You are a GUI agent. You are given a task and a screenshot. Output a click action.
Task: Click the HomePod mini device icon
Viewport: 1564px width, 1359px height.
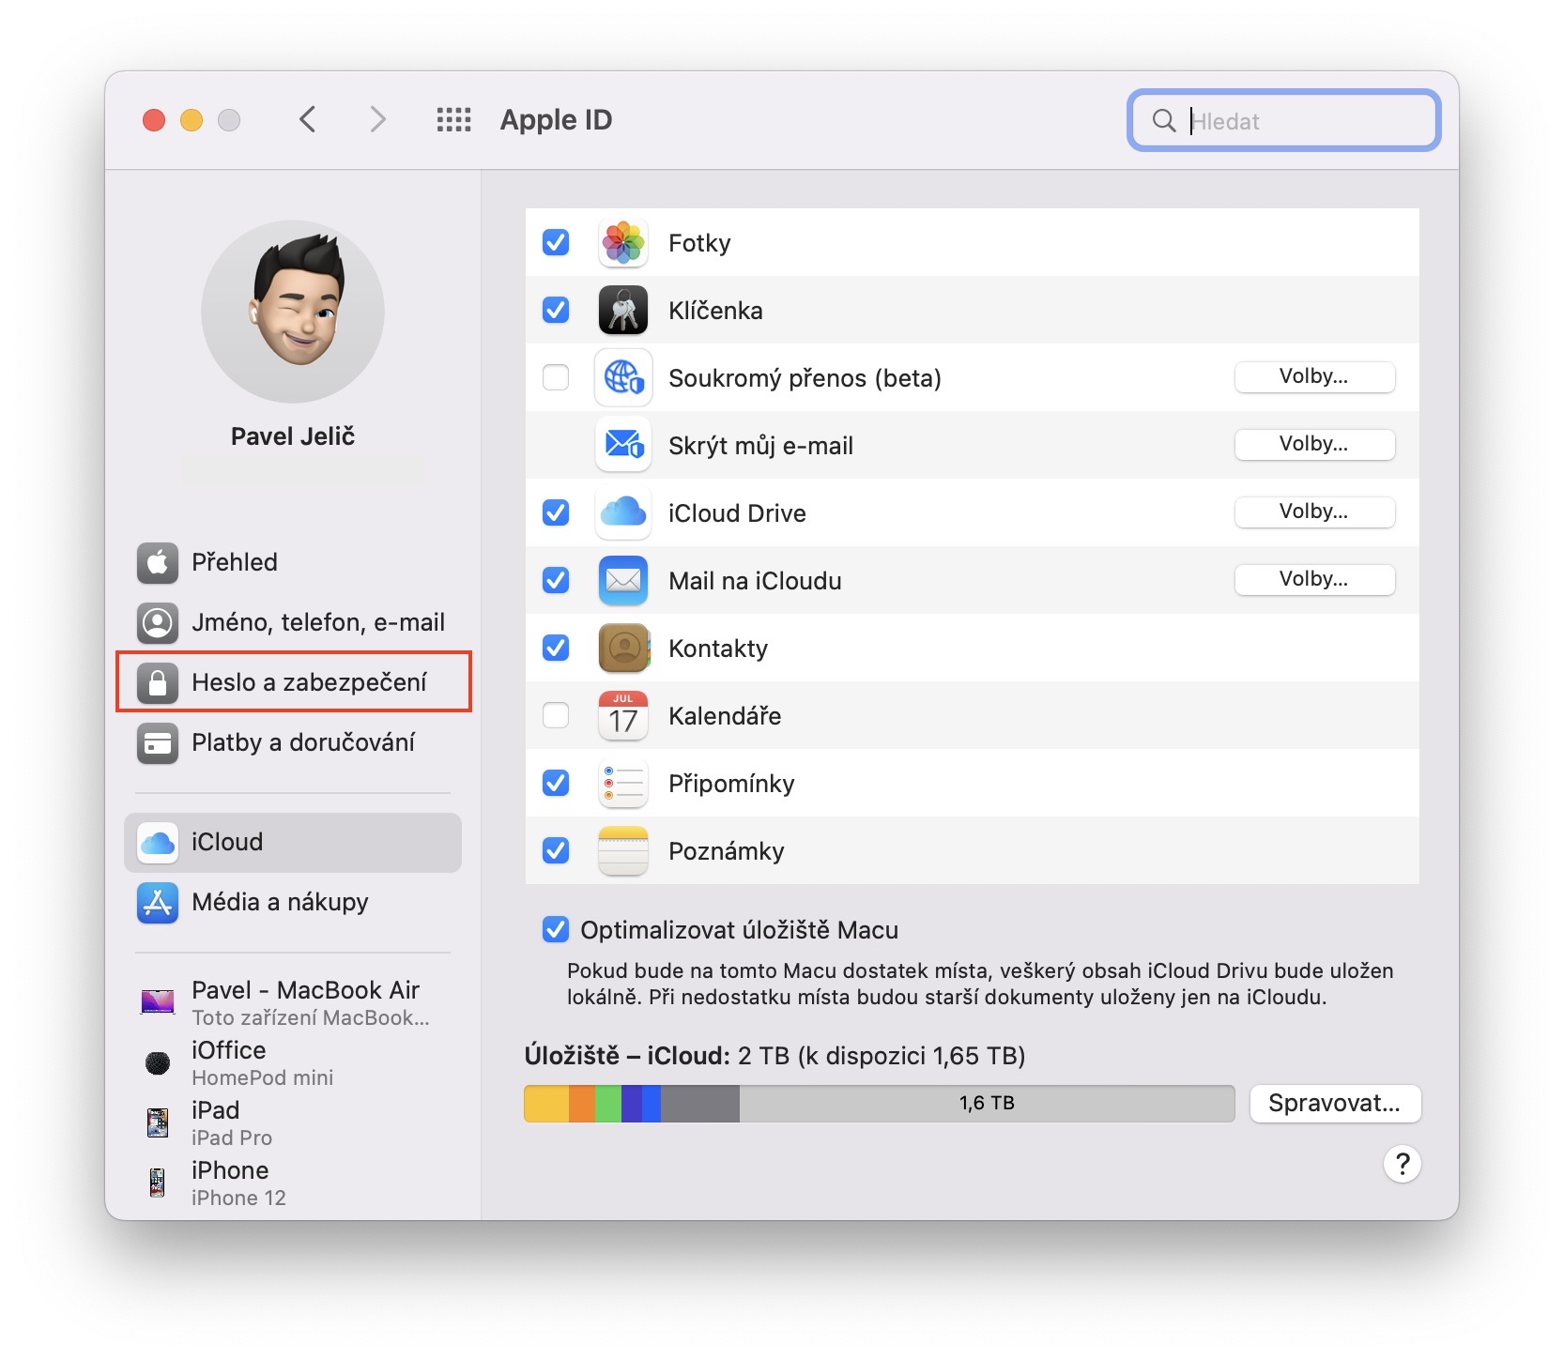[x=158, y=1062]
